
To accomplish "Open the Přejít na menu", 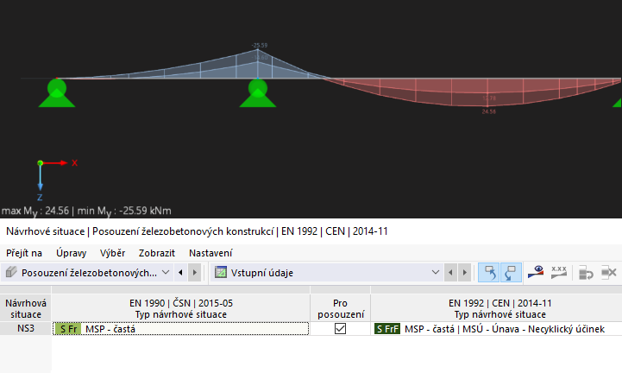I will (24, 253).
